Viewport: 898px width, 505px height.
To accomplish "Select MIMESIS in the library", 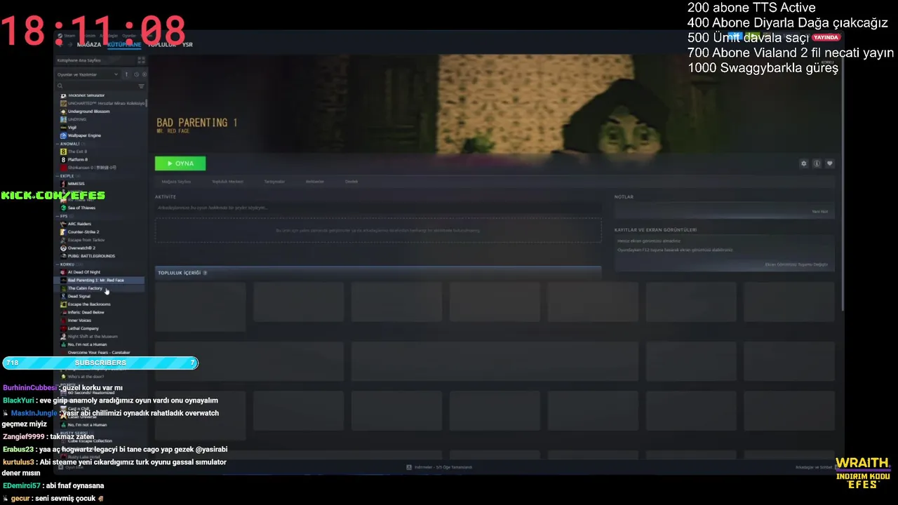I will click(76, 184).
